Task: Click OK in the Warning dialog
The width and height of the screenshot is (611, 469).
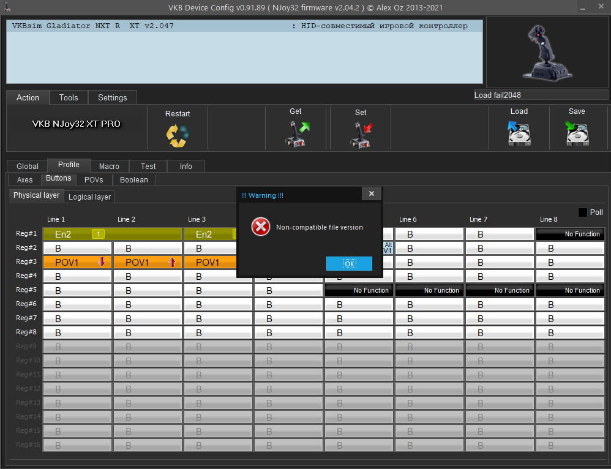Action: pyautogui.click(x=349, y=263)
